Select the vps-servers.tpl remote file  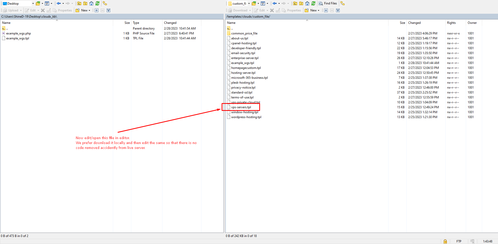coord(241,107)
